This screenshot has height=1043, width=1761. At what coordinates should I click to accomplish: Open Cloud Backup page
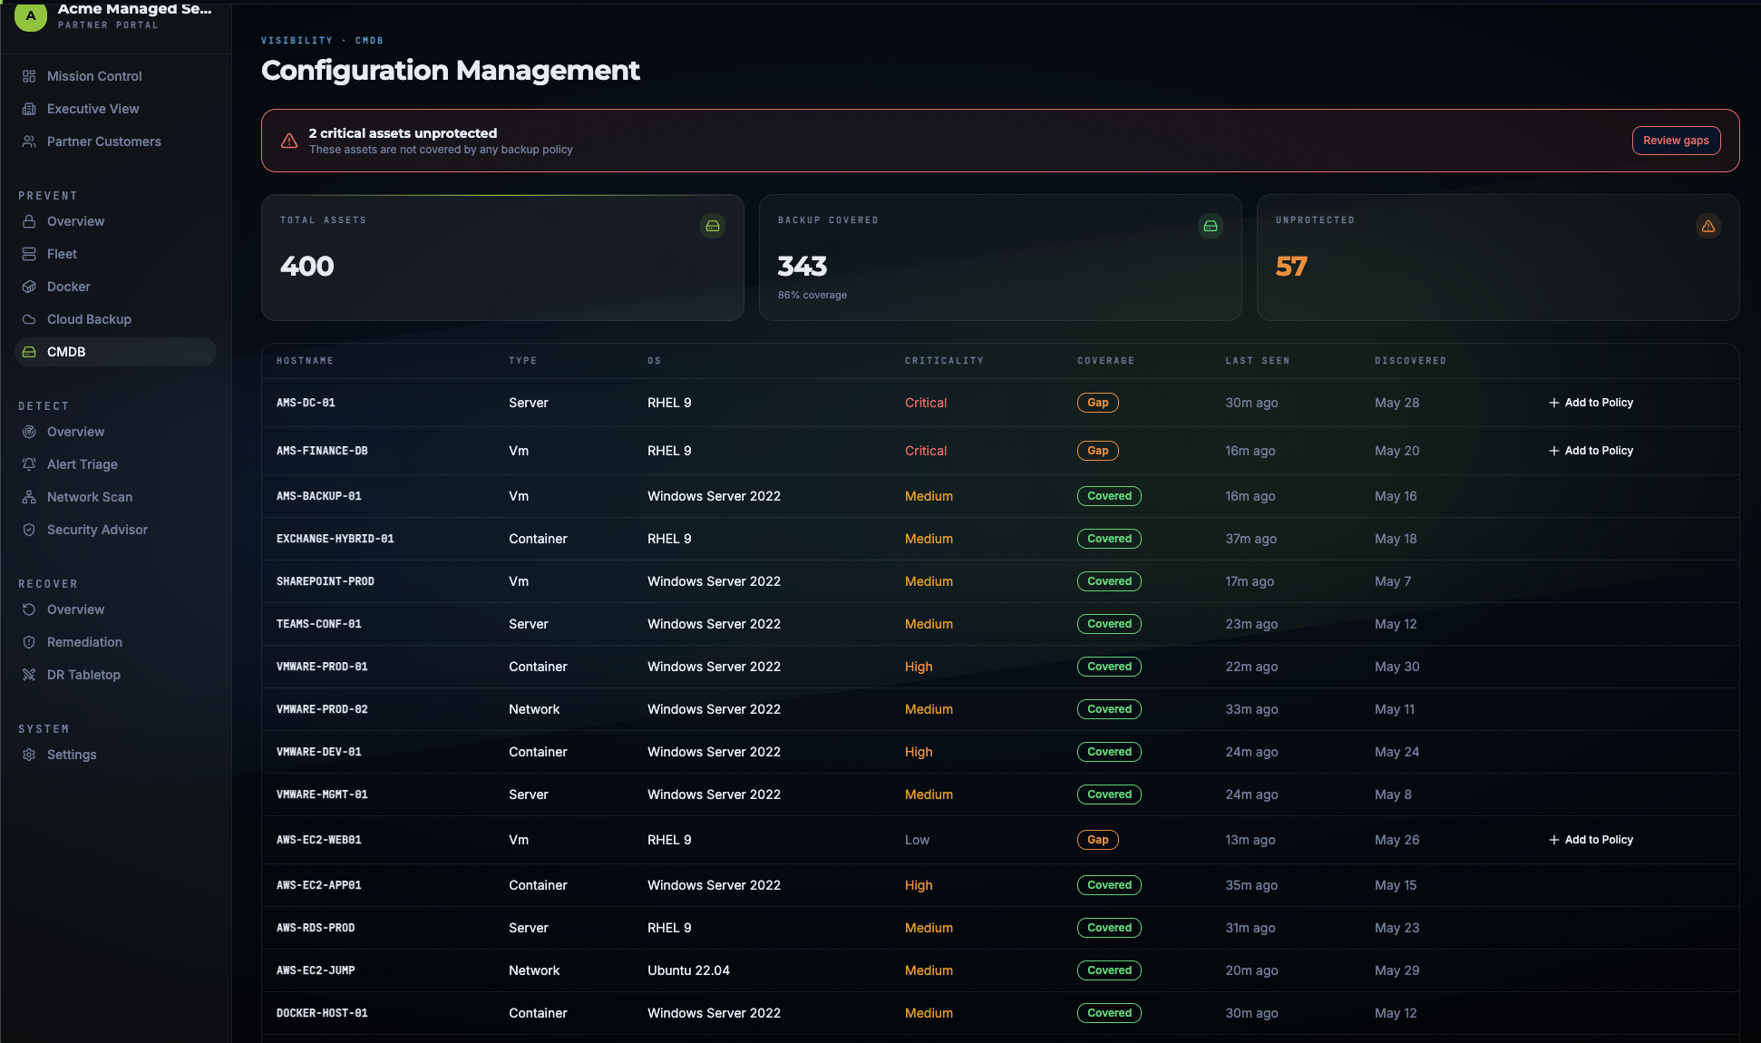115,319
